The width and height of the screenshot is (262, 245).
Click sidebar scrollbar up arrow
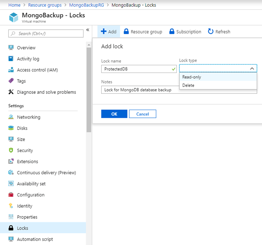pyautogui.click(x=89, y=45)
